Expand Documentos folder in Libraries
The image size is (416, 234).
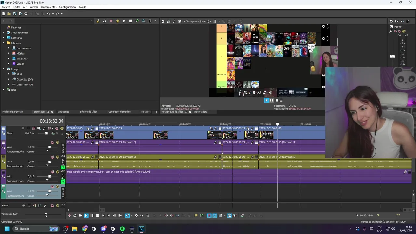[x=9, y=48]
